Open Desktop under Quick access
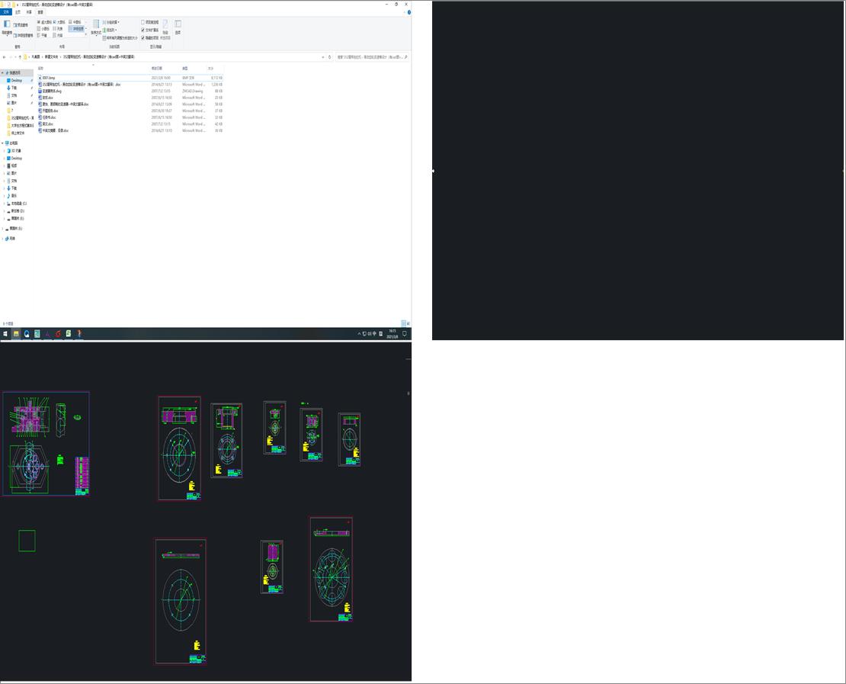This screenshot has height=684, width=846. (x=16, y=80)
